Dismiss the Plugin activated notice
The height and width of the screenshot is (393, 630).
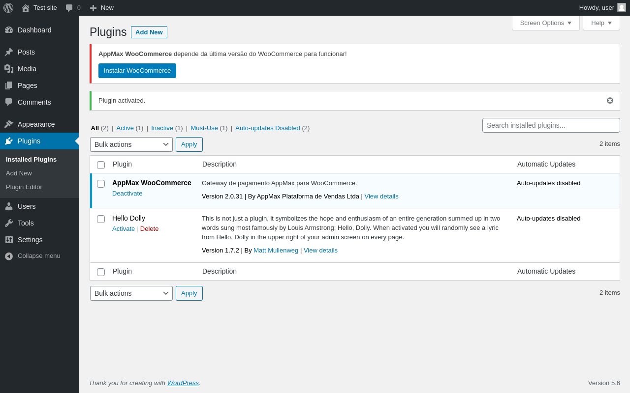coord(610,100)
